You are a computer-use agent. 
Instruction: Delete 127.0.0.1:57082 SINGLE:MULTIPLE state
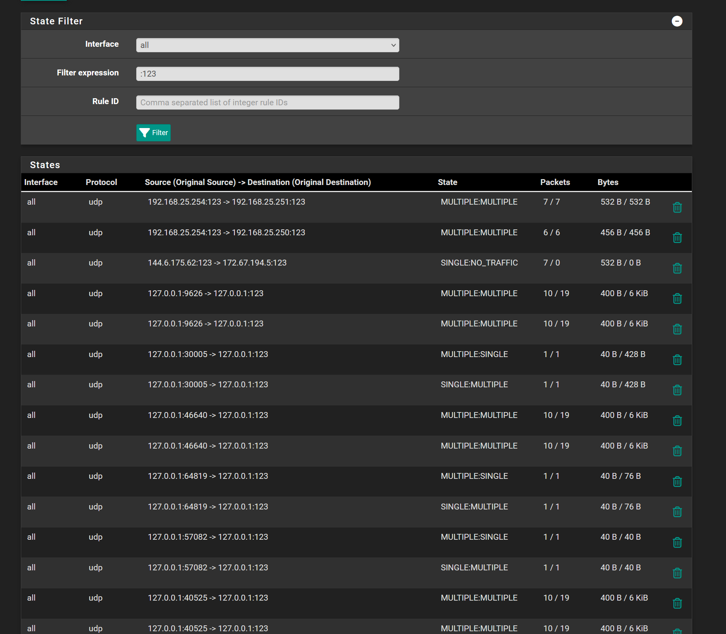coord(677,573)
